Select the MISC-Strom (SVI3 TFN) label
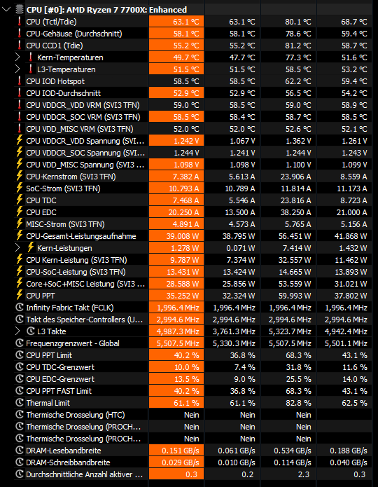Viewport: 378px width, 487px height. 65,224
